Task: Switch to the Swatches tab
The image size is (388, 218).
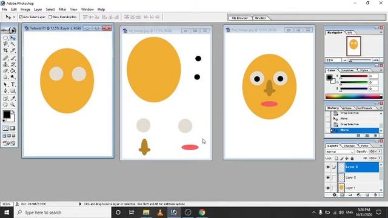Action: point(347,70)
